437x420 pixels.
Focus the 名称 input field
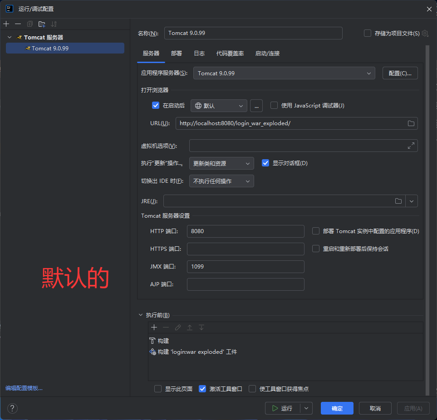click(x=253, y=33)
